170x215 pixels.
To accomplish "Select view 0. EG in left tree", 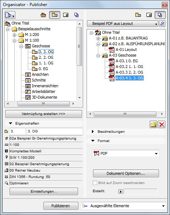I will tap(43, 69).
